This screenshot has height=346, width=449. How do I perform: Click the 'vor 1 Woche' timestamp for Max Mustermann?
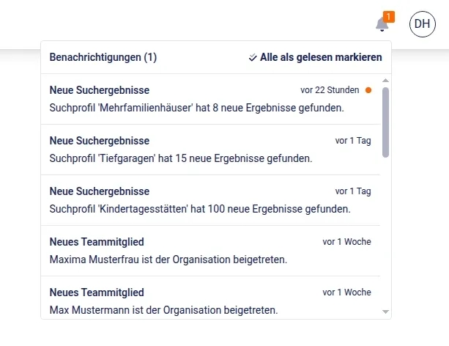point(346,292)
